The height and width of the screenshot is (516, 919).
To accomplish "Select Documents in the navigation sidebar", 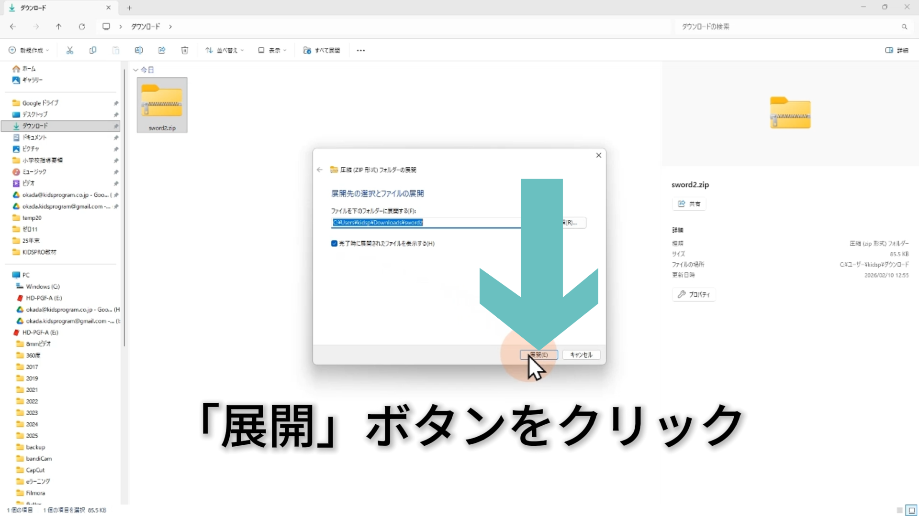I will click(34, 137).
